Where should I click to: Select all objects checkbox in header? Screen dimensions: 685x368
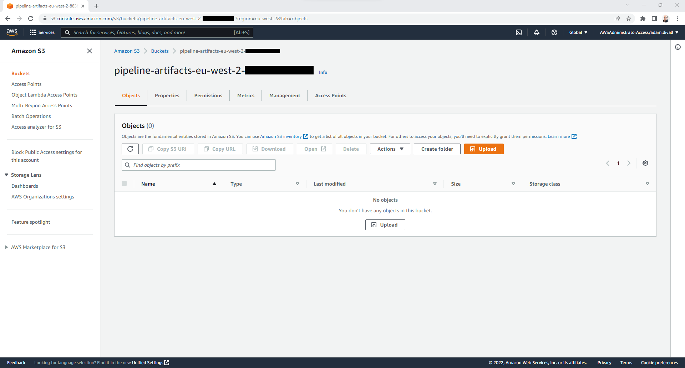pyautogui.click(x=124, y=183)
